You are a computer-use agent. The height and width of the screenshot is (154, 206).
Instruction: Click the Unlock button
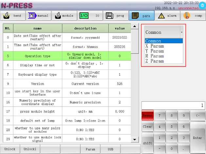click(x=10, y=149)
